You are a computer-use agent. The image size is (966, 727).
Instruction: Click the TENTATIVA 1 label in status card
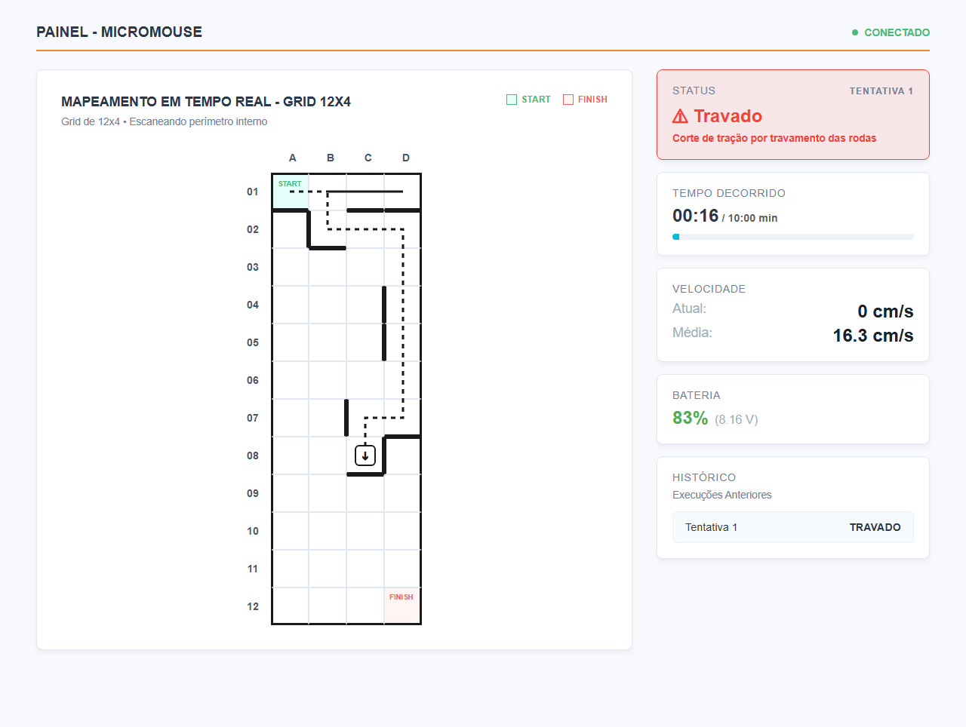[x=881, y=90]
